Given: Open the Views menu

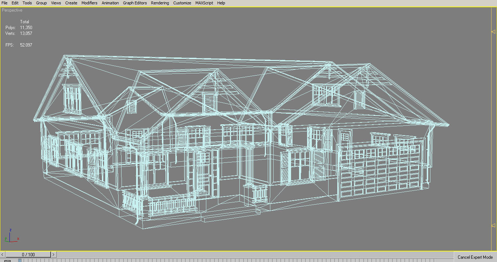Looking at the screenshot, I should pyautogui.click(x=56, y=3).
